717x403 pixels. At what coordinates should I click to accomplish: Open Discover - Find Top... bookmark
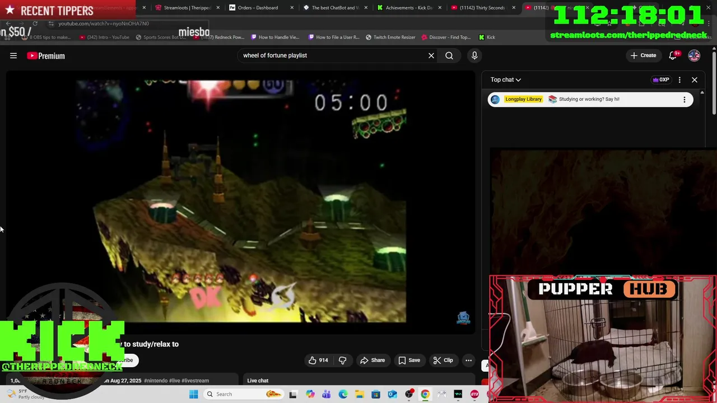click(x=446, y=37)
